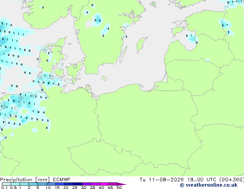Viewport: 244px width, 189px height.
Task: Pick the 10–15 mm legend swatch
Action: (51, 184)
